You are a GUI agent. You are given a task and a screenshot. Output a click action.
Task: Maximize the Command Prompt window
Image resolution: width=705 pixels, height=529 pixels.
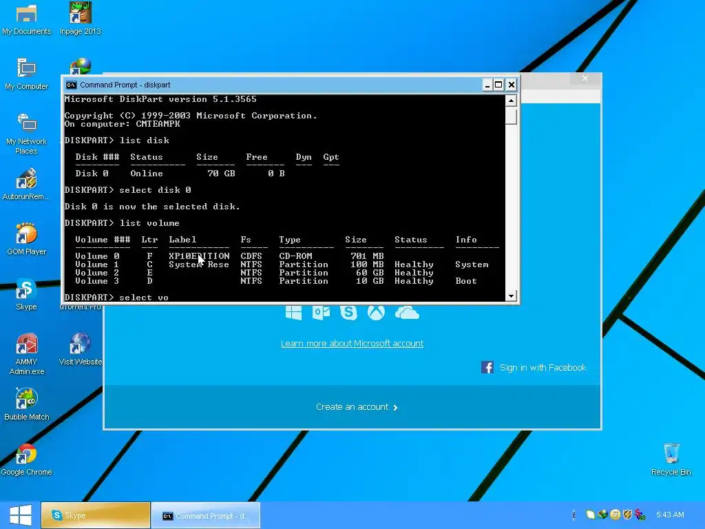click(498, 85)
